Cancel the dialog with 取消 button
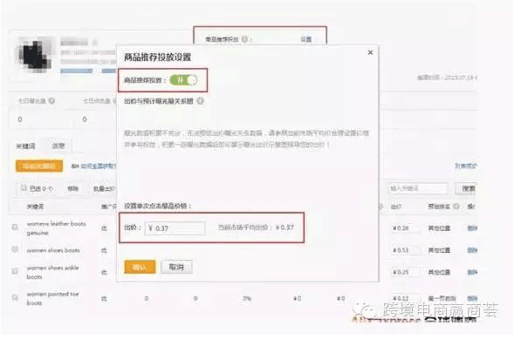The width and height of the screenshot is (514, 339). [x=176, y=267]
